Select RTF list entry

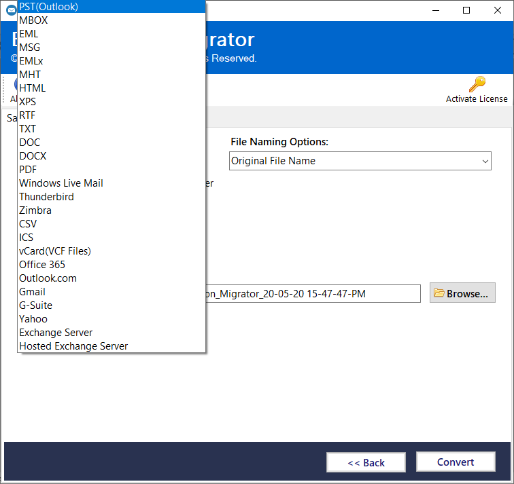coord(112,115)
